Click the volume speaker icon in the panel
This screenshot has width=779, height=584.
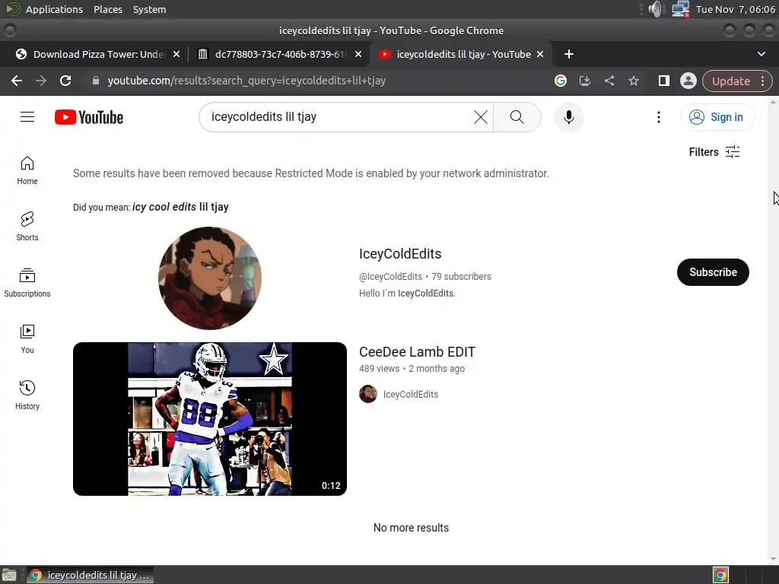pyautogui.click(x=656, y=9)
